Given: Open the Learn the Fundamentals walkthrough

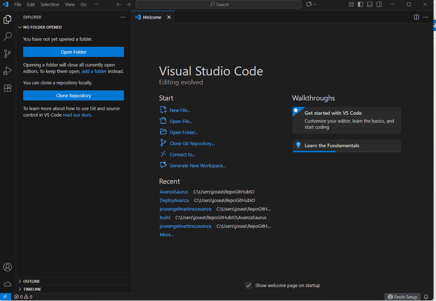Looking at the screenshot, I should (x=347, y=146).
